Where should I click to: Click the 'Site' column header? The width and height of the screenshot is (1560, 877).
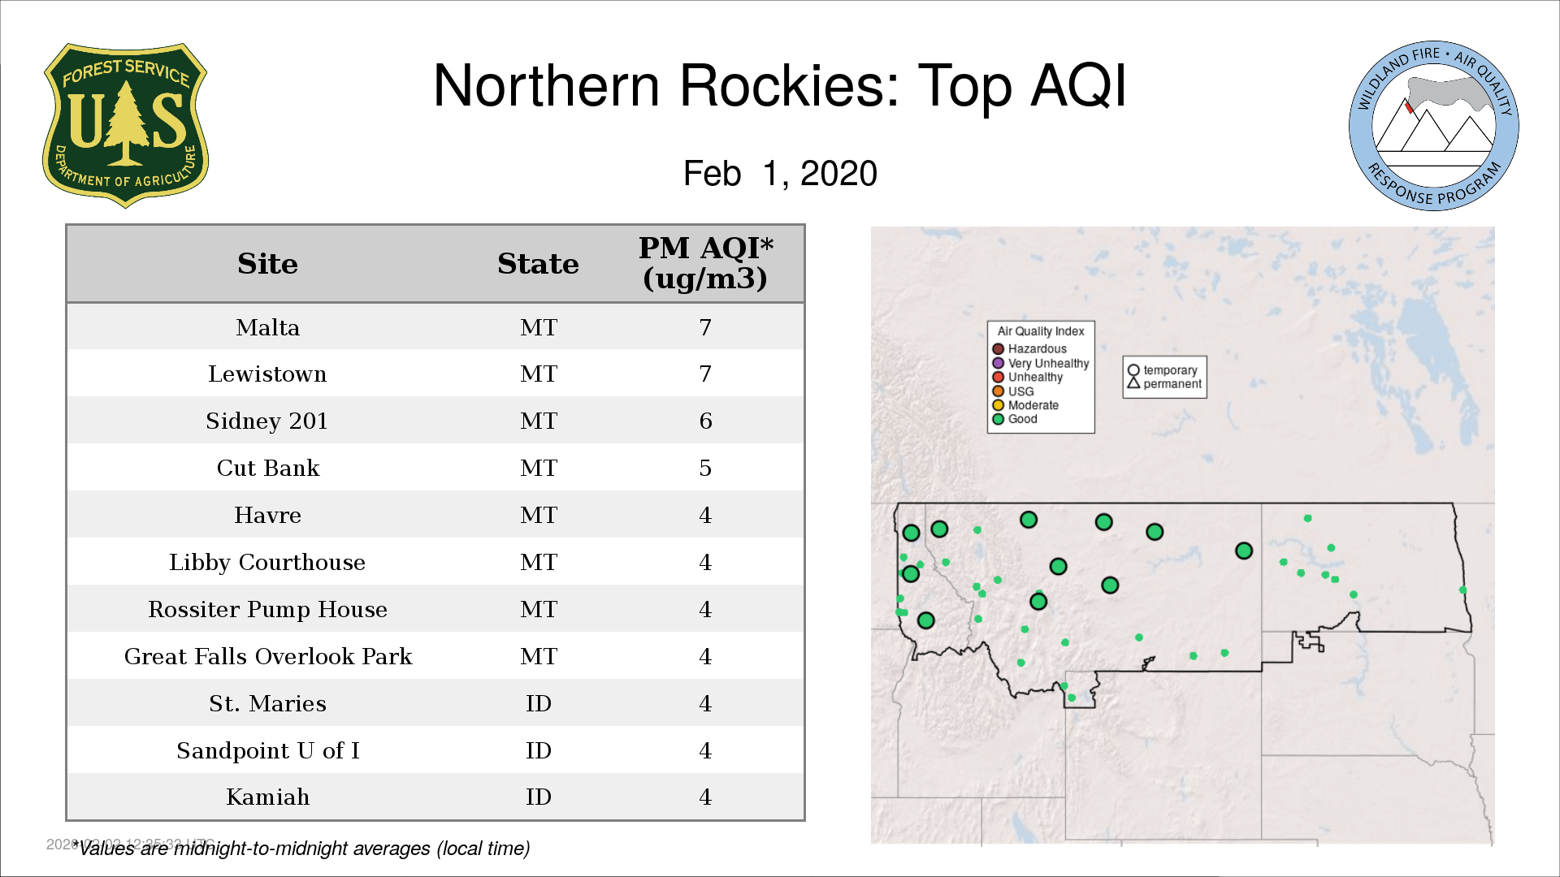(x=267, y=264)
